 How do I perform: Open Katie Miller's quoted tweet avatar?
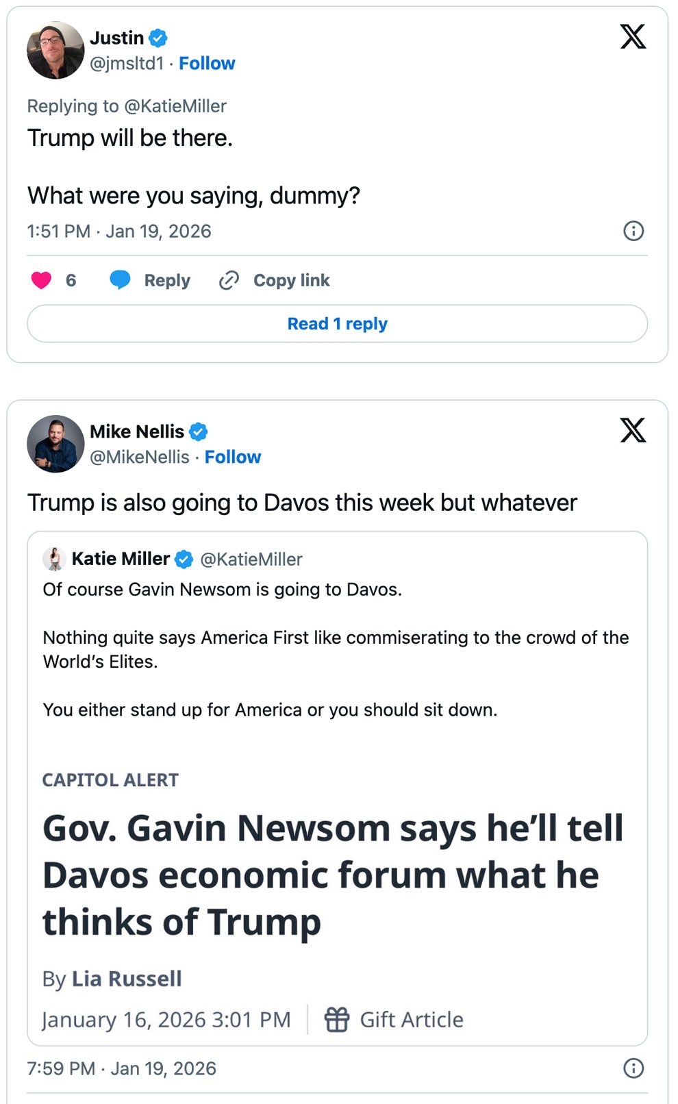[x=54, y=559]
